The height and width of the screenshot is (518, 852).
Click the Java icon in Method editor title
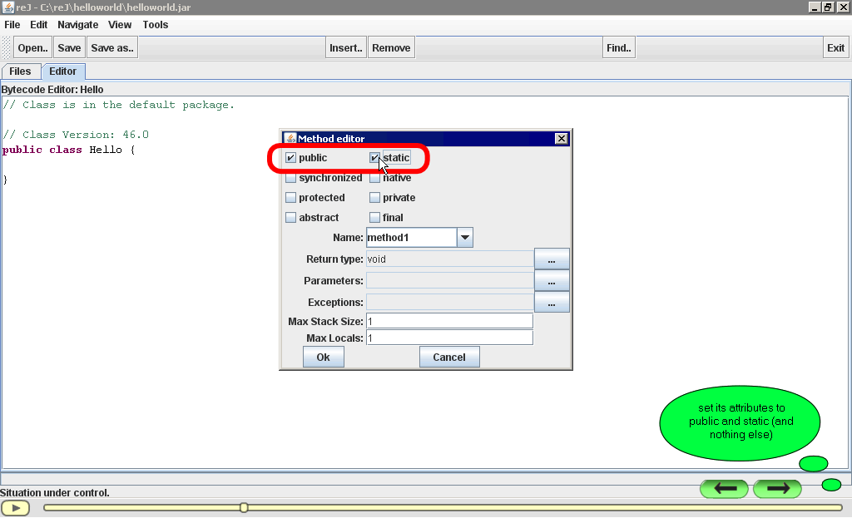tap(290, 139)
